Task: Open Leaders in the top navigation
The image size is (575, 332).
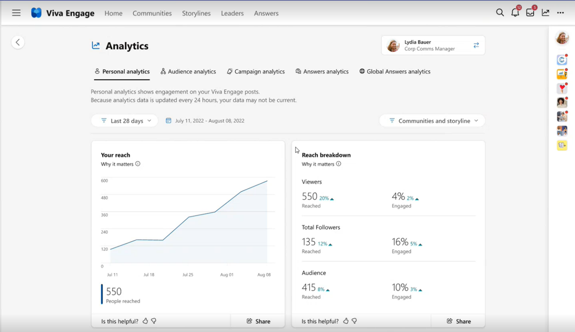Action: (x=232, y=13)
